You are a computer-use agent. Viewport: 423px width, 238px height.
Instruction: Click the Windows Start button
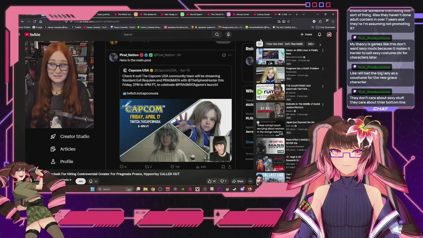(x=93, y=189)
